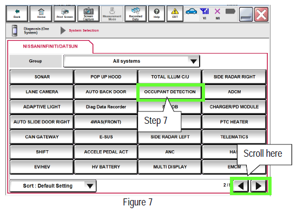Open the All systems group dropdown
The width and height of the screenshot is (297, 213).
[x=131, y=61]
